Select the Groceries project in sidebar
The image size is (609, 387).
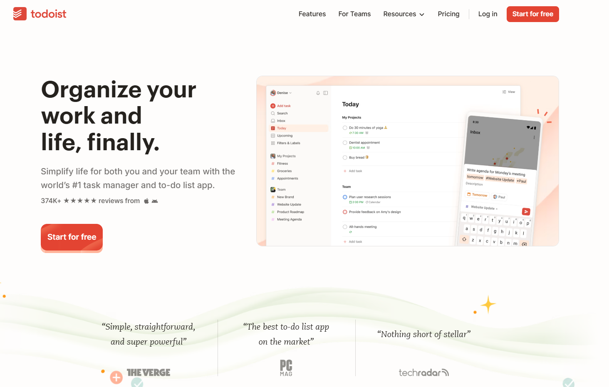pos(284,171)
